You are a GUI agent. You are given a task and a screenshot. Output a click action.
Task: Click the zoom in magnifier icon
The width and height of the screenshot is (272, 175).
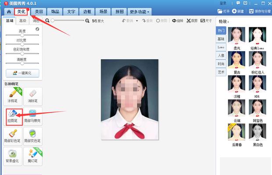pyautogui.click(x=87, y=21)
